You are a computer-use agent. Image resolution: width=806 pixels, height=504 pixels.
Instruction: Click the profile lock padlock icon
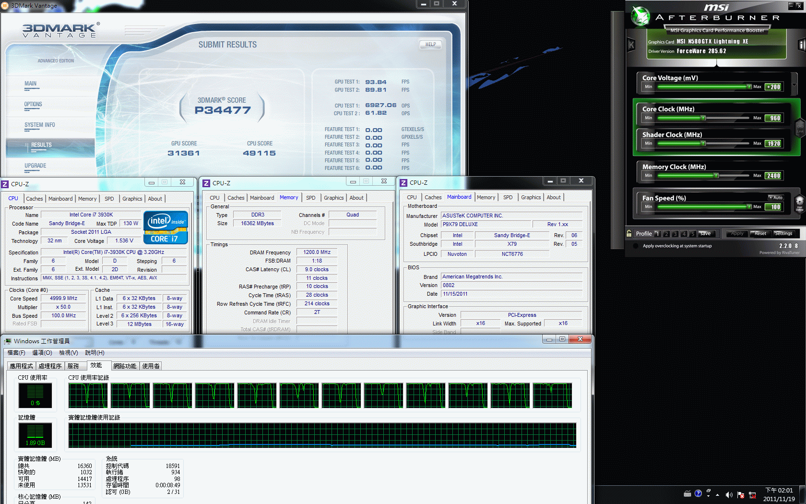click(629, 233)
